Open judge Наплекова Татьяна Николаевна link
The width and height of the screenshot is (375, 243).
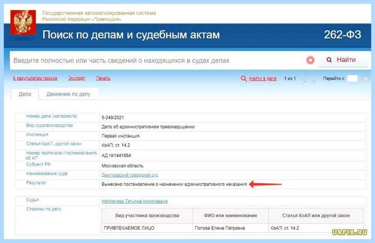pyautogui.click(x=134, y=201)
